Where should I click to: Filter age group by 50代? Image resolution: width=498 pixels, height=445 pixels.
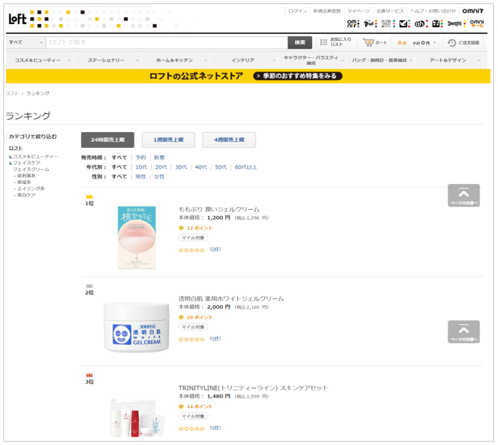tap(221, 167)
